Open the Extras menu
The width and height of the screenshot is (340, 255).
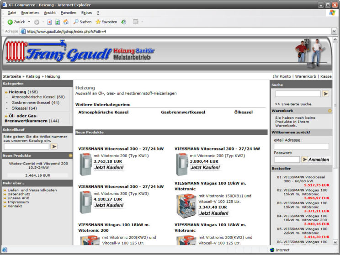click(86, 13)
